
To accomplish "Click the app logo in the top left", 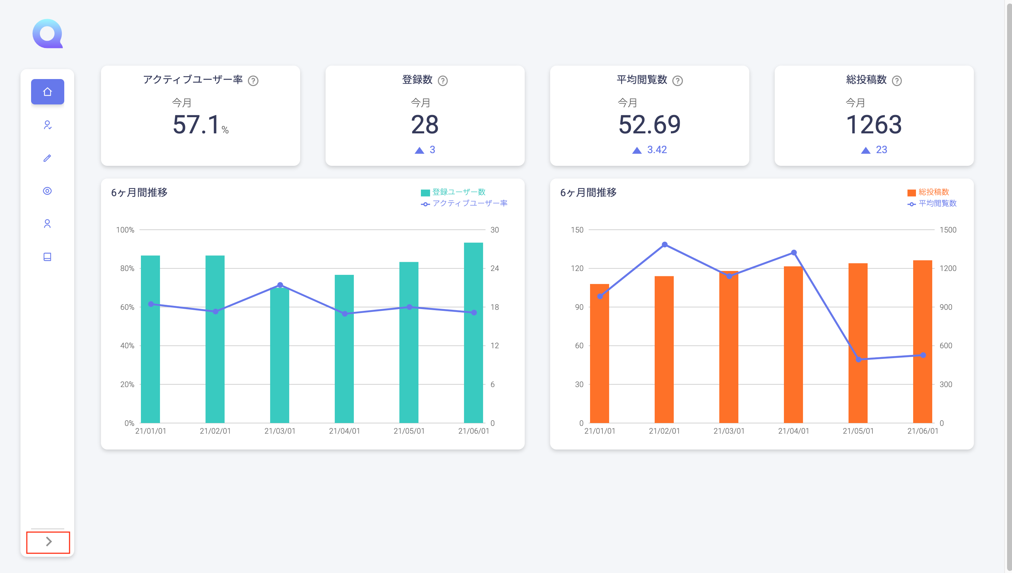I will click(x=48, y=34).
